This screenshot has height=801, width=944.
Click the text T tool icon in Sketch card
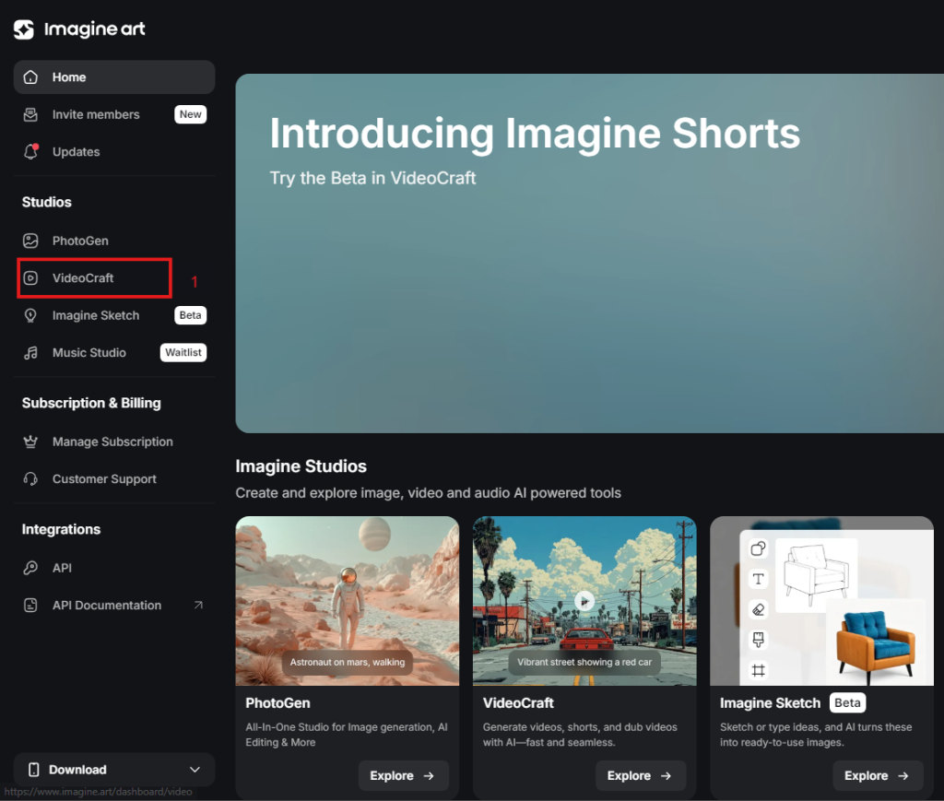pyautogui.click(x=759, y=579)
